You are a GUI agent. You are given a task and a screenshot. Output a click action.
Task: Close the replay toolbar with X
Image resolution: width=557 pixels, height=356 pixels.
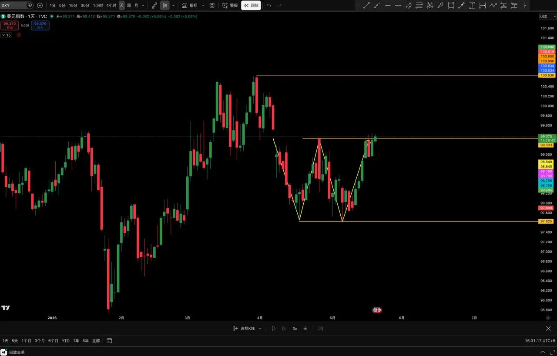pos(548,329)
